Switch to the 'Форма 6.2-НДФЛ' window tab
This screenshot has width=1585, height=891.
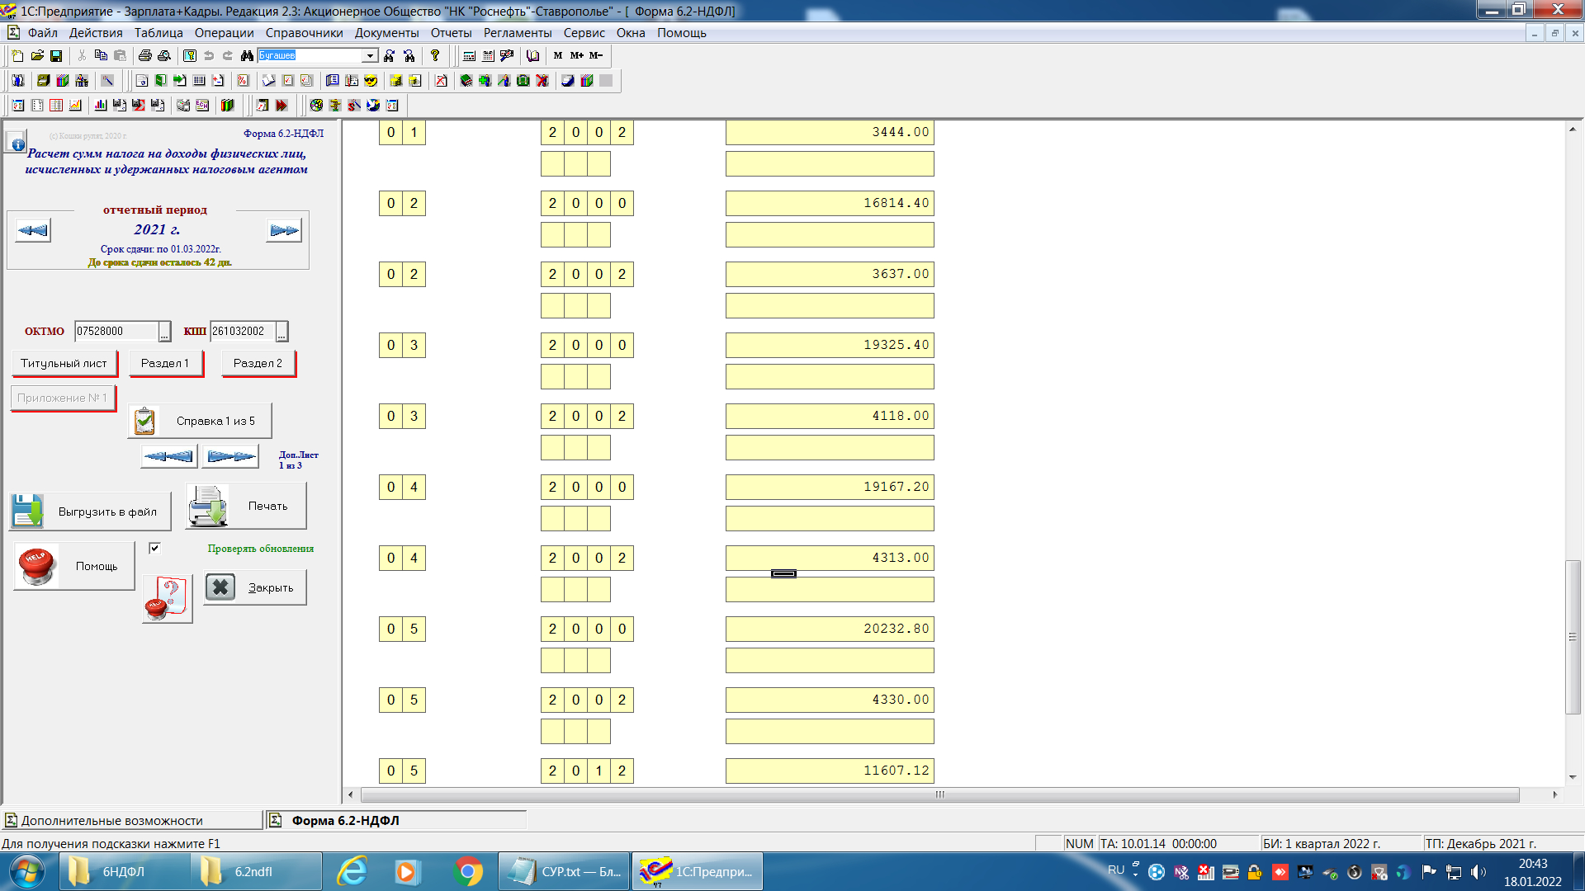[x=396, y=820]
